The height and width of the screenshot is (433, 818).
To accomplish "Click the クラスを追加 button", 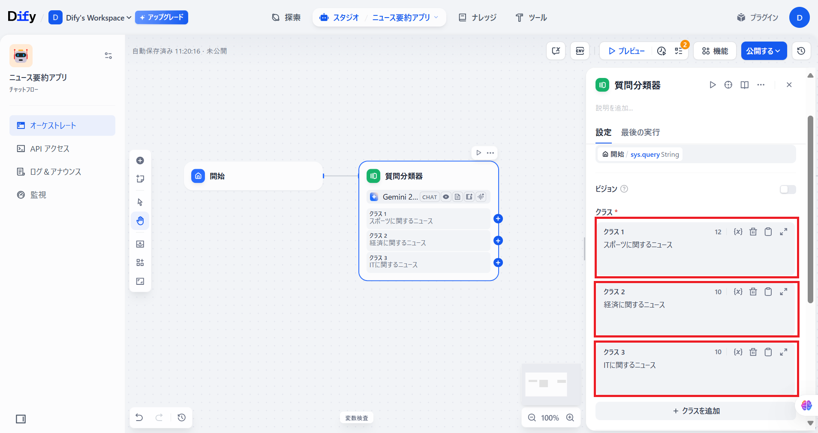I will tap(696, 411).
